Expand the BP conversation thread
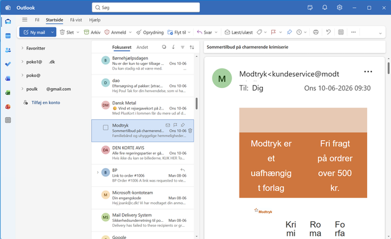The width and height of the screenshot is (391, 239). 98,172
